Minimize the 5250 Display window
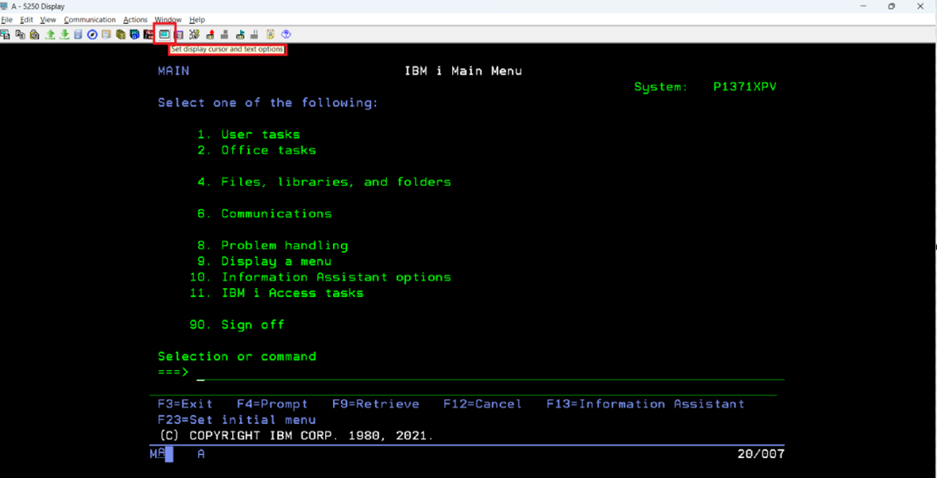The image size is (937, 478). (864, 6)
